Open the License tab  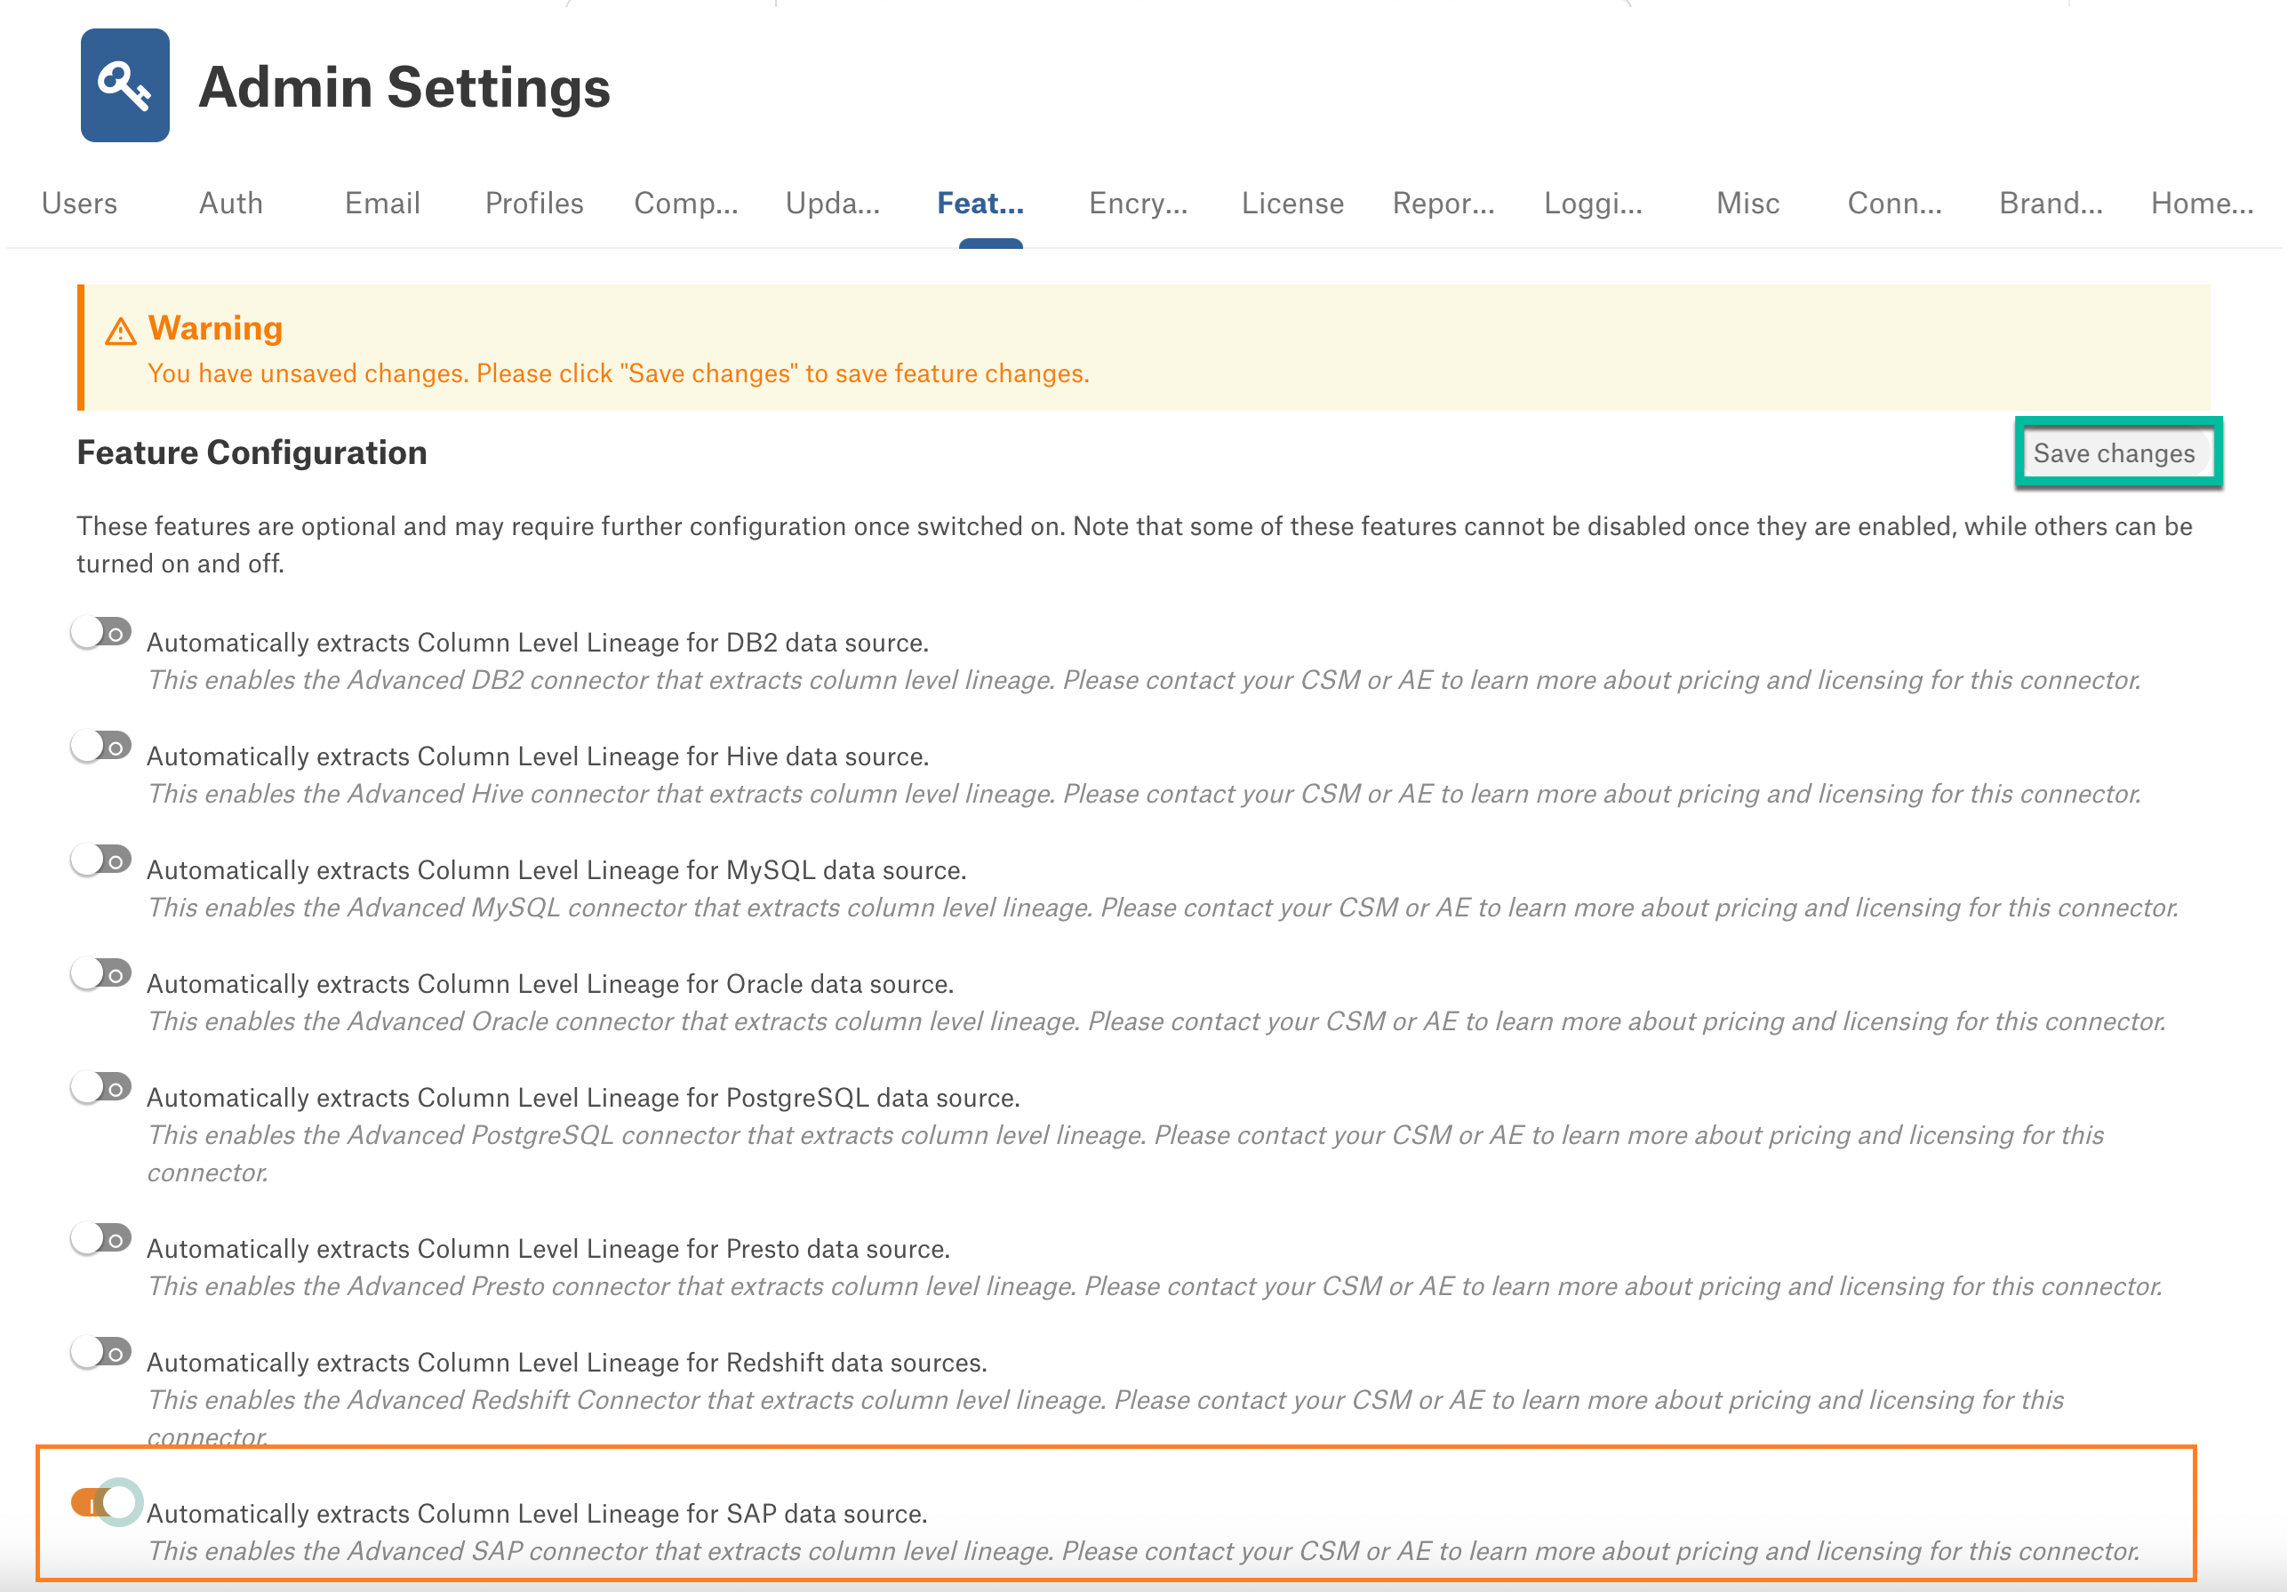tap(1291, 204)
